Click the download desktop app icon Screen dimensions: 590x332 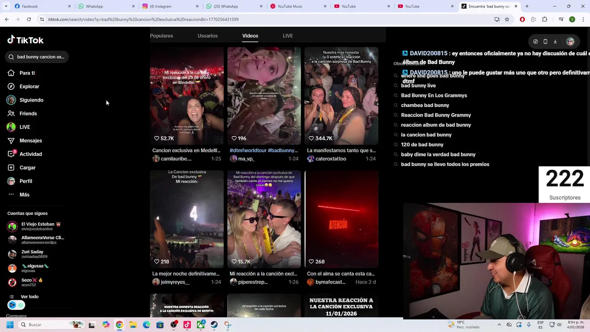(x=555, y=41)
